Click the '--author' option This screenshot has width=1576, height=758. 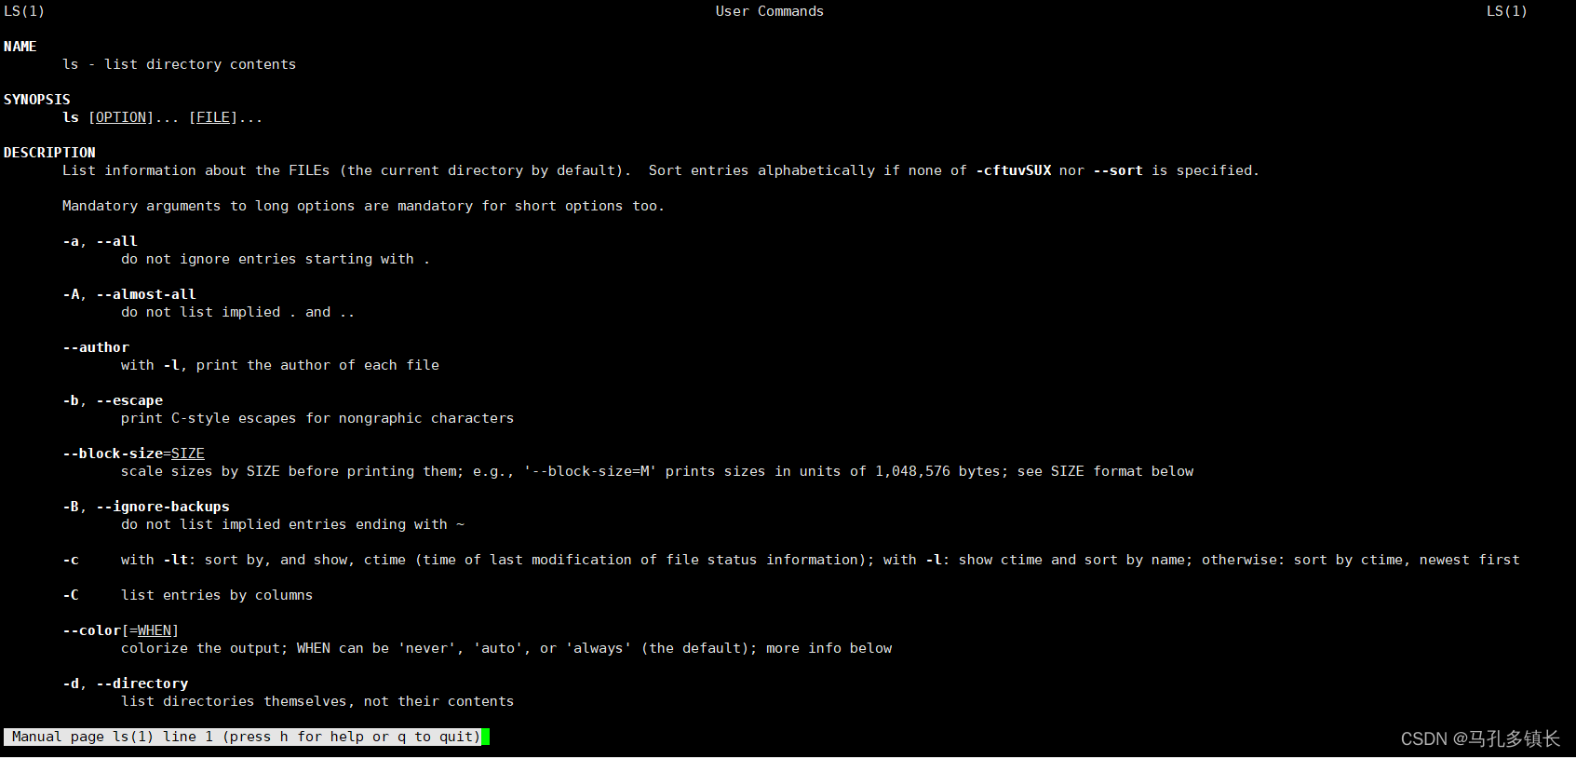[x=96, y=347]
